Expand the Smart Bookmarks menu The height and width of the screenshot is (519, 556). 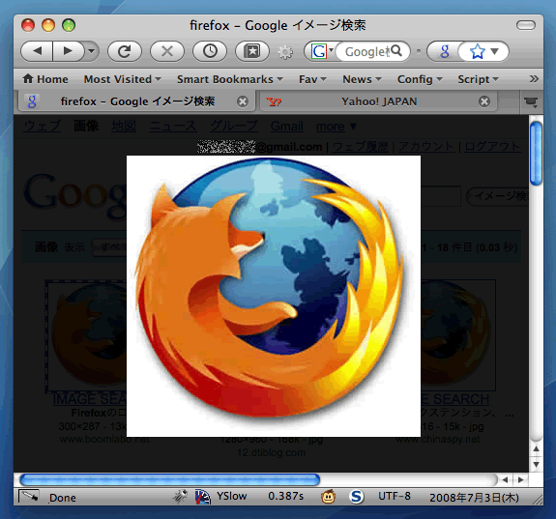coord(230,79)
